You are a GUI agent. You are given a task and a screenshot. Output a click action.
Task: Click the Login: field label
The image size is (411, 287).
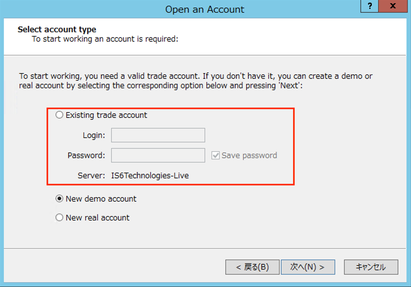(94, 135)
